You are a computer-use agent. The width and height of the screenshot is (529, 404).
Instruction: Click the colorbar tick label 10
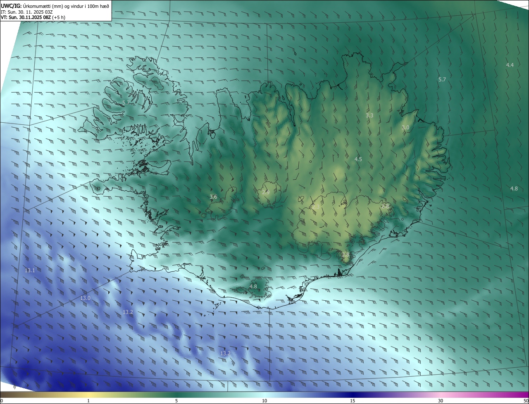[x=264, y=401]
